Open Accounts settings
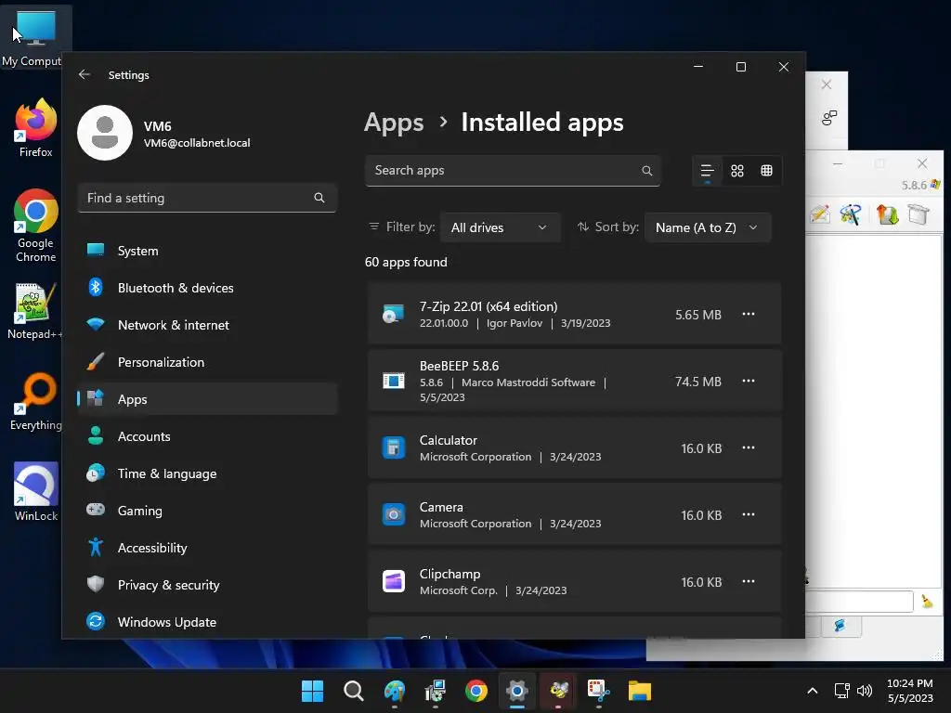 tap(207, 436)
